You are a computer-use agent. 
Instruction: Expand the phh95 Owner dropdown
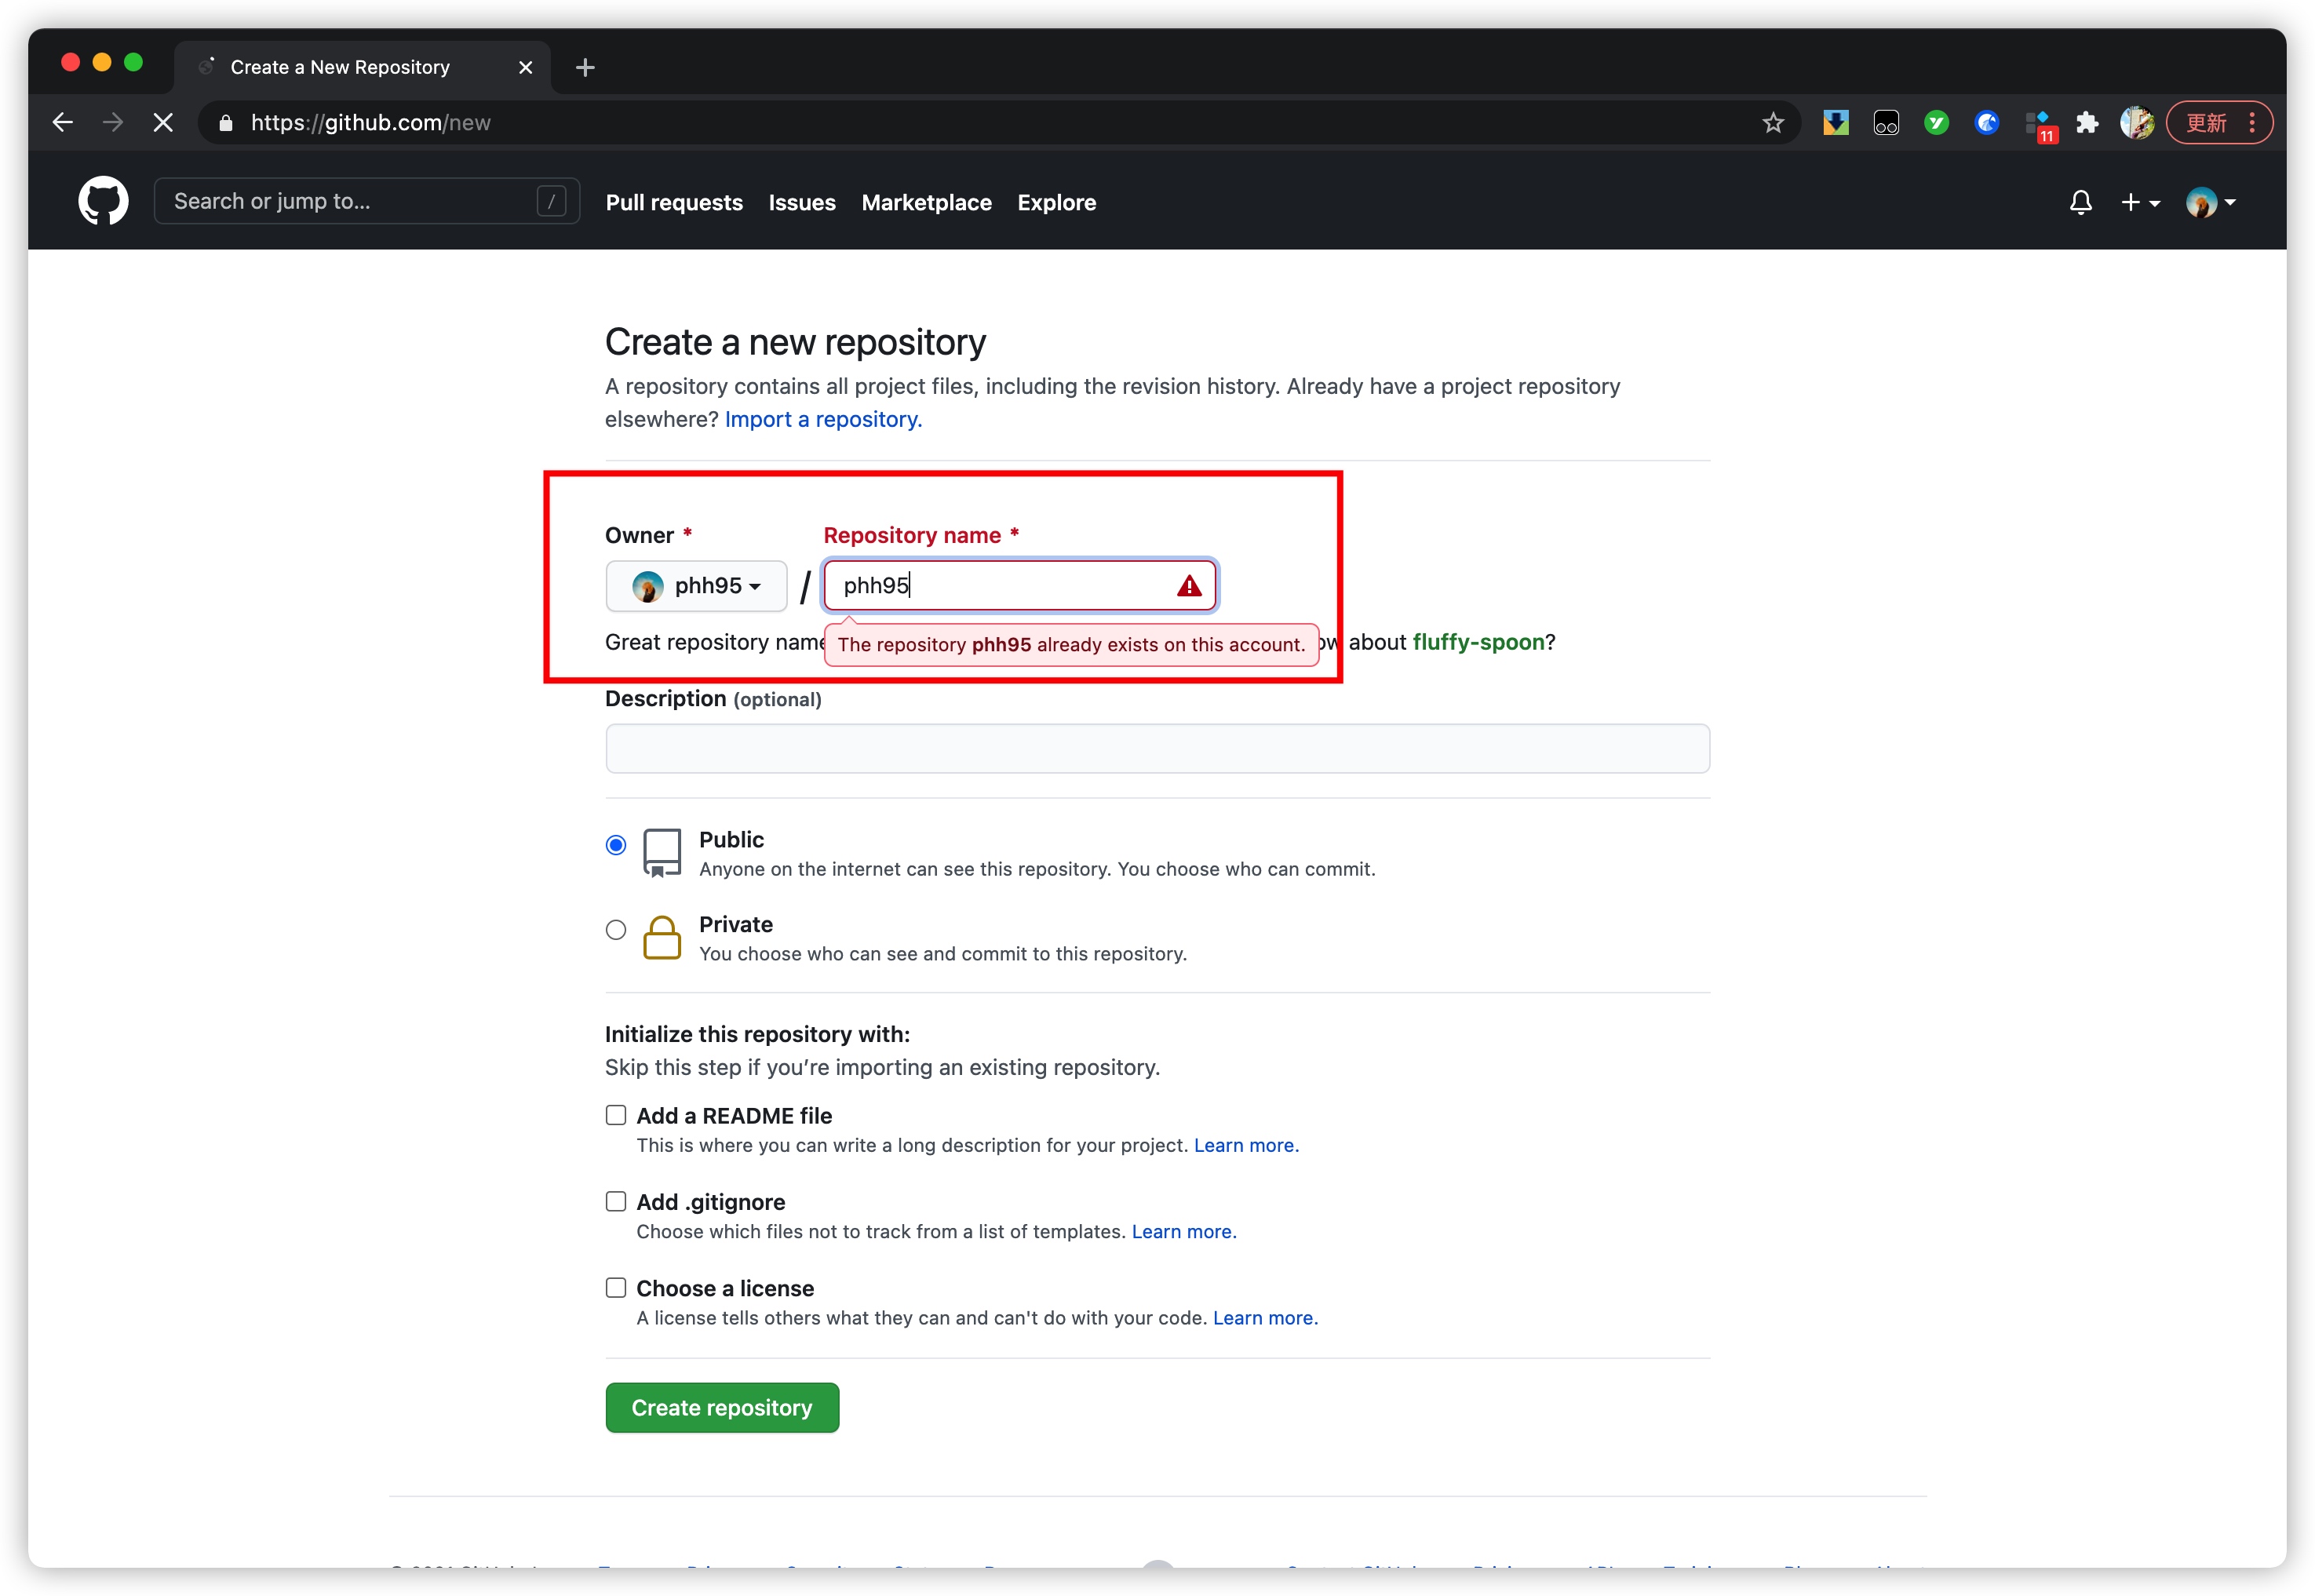pos(697,586)
